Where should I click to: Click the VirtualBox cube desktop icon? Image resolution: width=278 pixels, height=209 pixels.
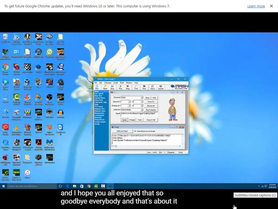pos(27,82)
